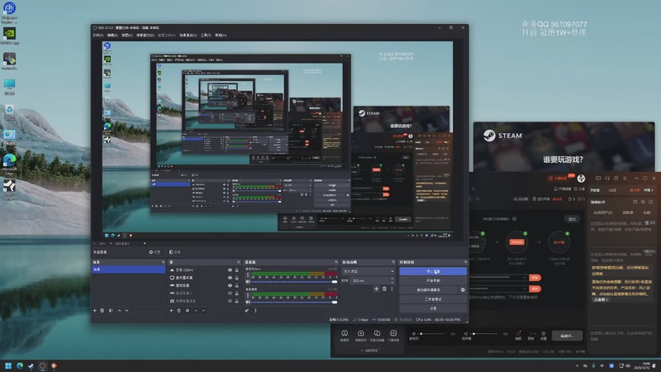Image resolution: width=661 pixels, height=372 pixels.
Task: Open the 文件(F) menu in OBS
Action: click(x=97, y=36)
